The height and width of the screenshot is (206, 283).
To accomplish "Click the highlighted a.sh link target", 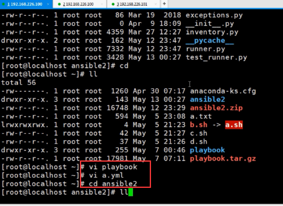I will tap(234, 125).
